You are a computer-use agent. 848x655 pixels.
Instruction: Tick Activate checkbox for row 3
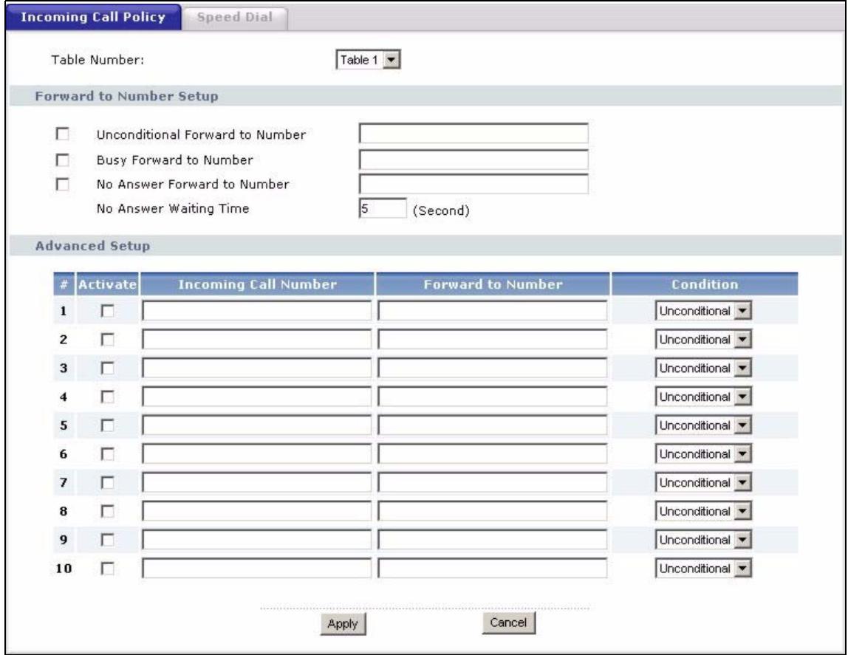coord(108,368)
